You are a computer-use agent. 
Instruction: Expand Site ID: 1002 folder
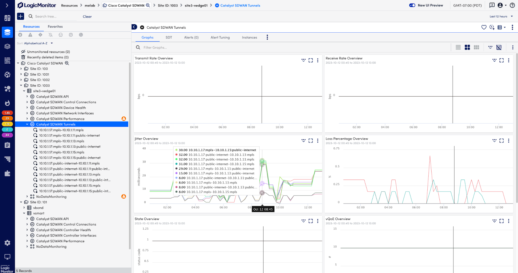pos(21,80)
